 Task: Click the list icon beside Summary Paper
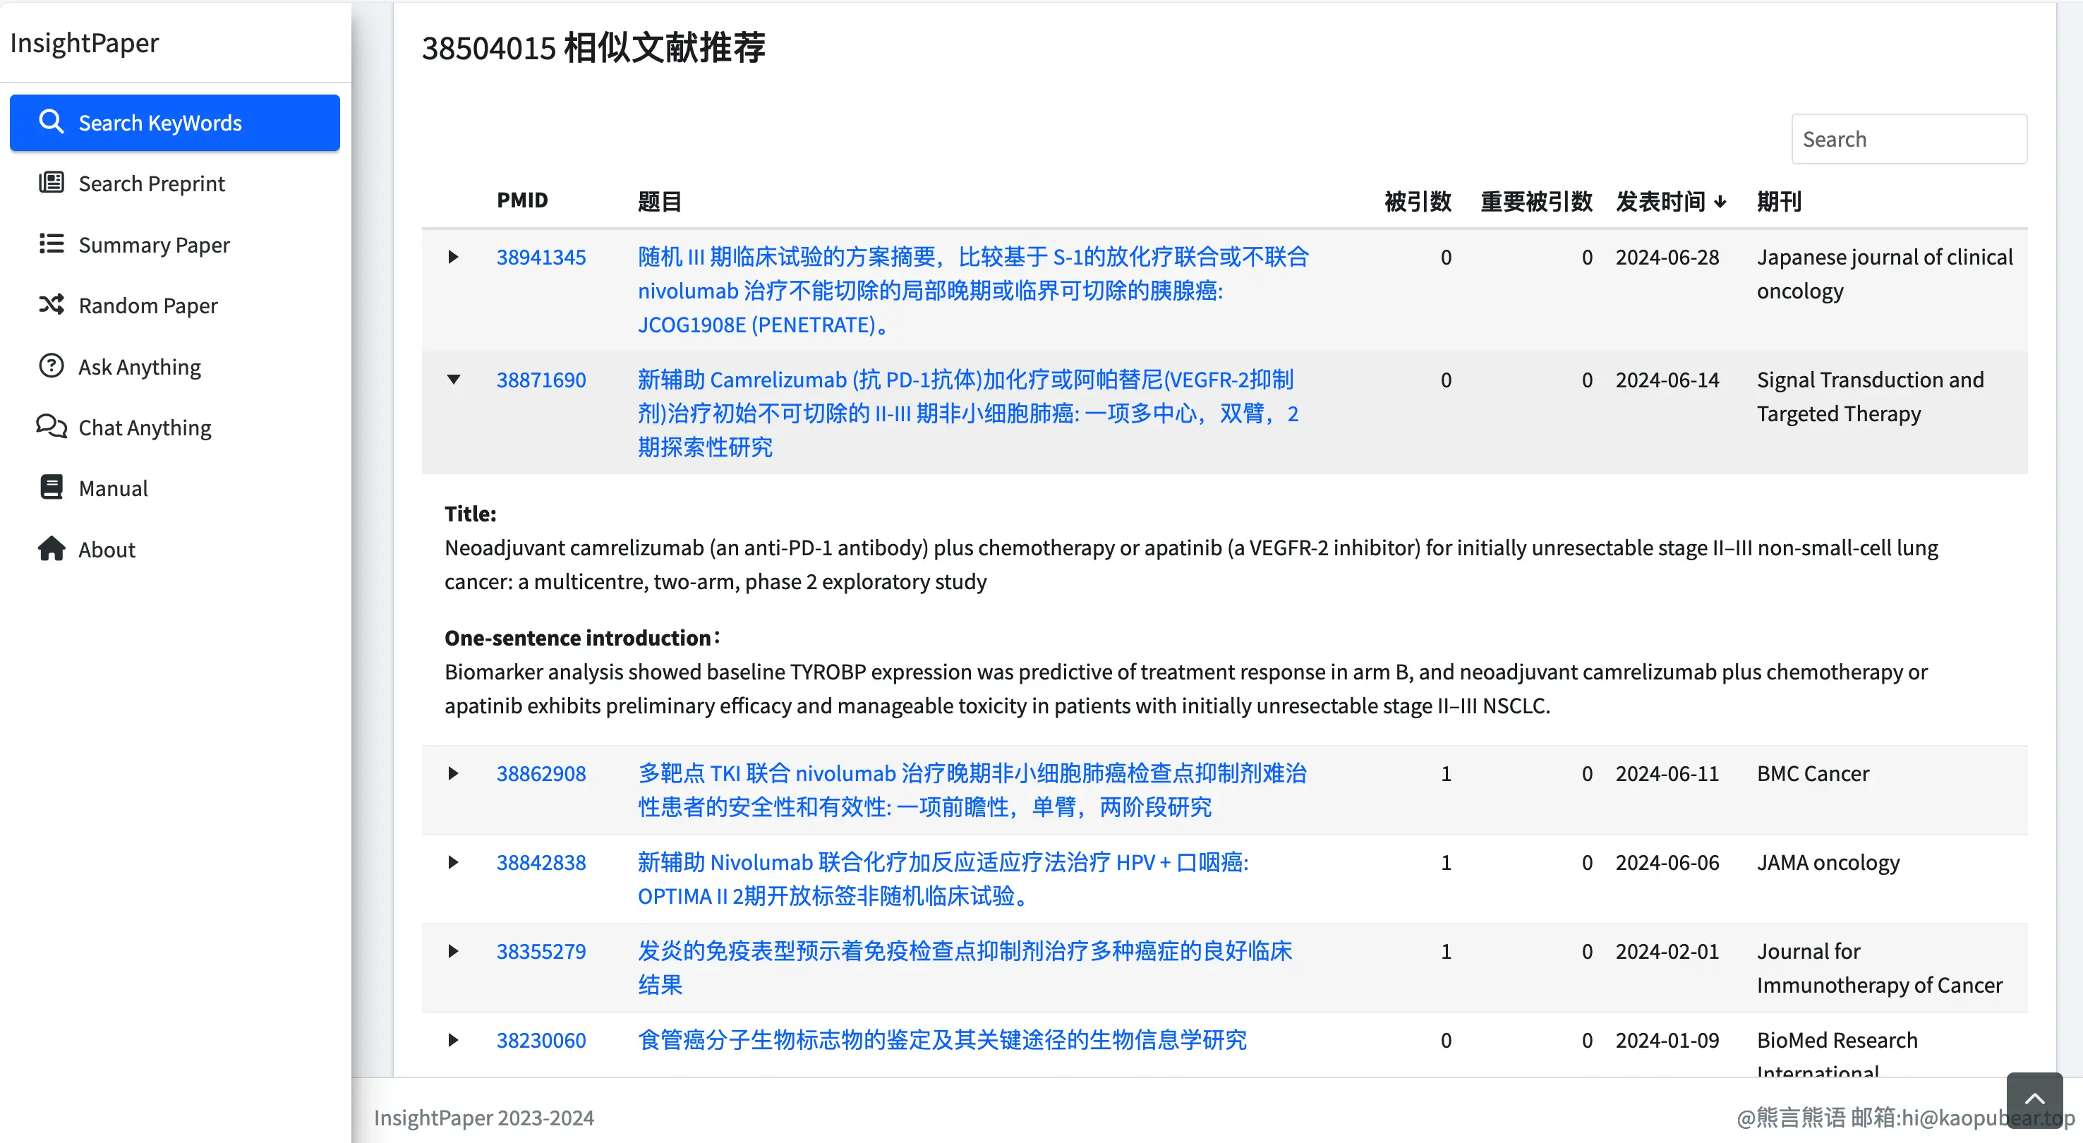[x=51, y=243]
